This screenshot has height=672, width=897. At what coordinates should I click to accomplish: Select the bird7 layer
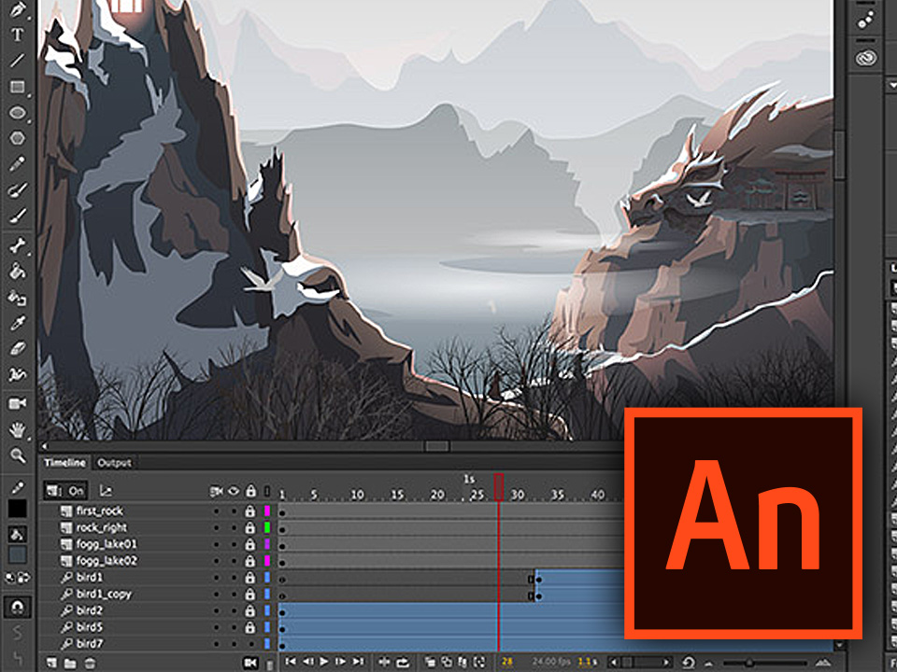pyautogui.click(x=90, y=643)
